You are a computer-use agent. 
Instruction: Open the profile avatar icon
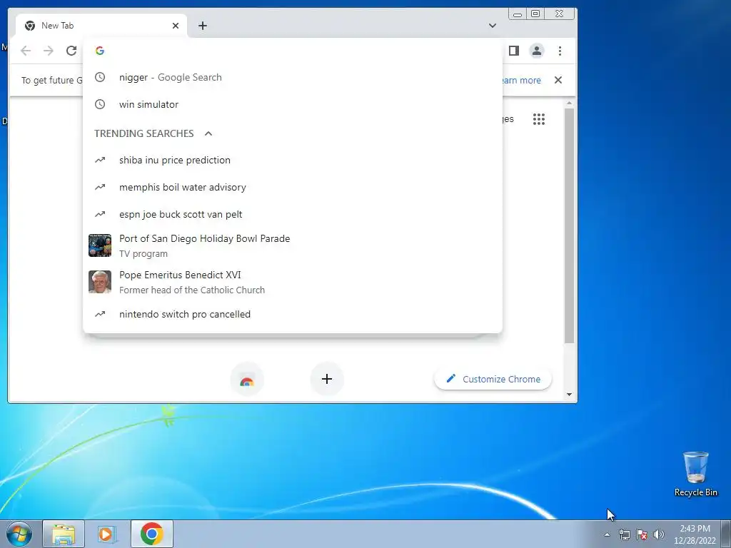[537, 51]
